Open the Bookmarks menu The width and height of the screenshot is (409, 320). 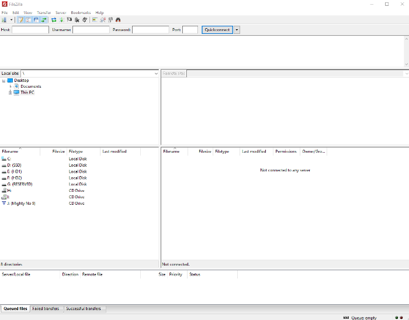pyautogui.click(x=81, y=12)
